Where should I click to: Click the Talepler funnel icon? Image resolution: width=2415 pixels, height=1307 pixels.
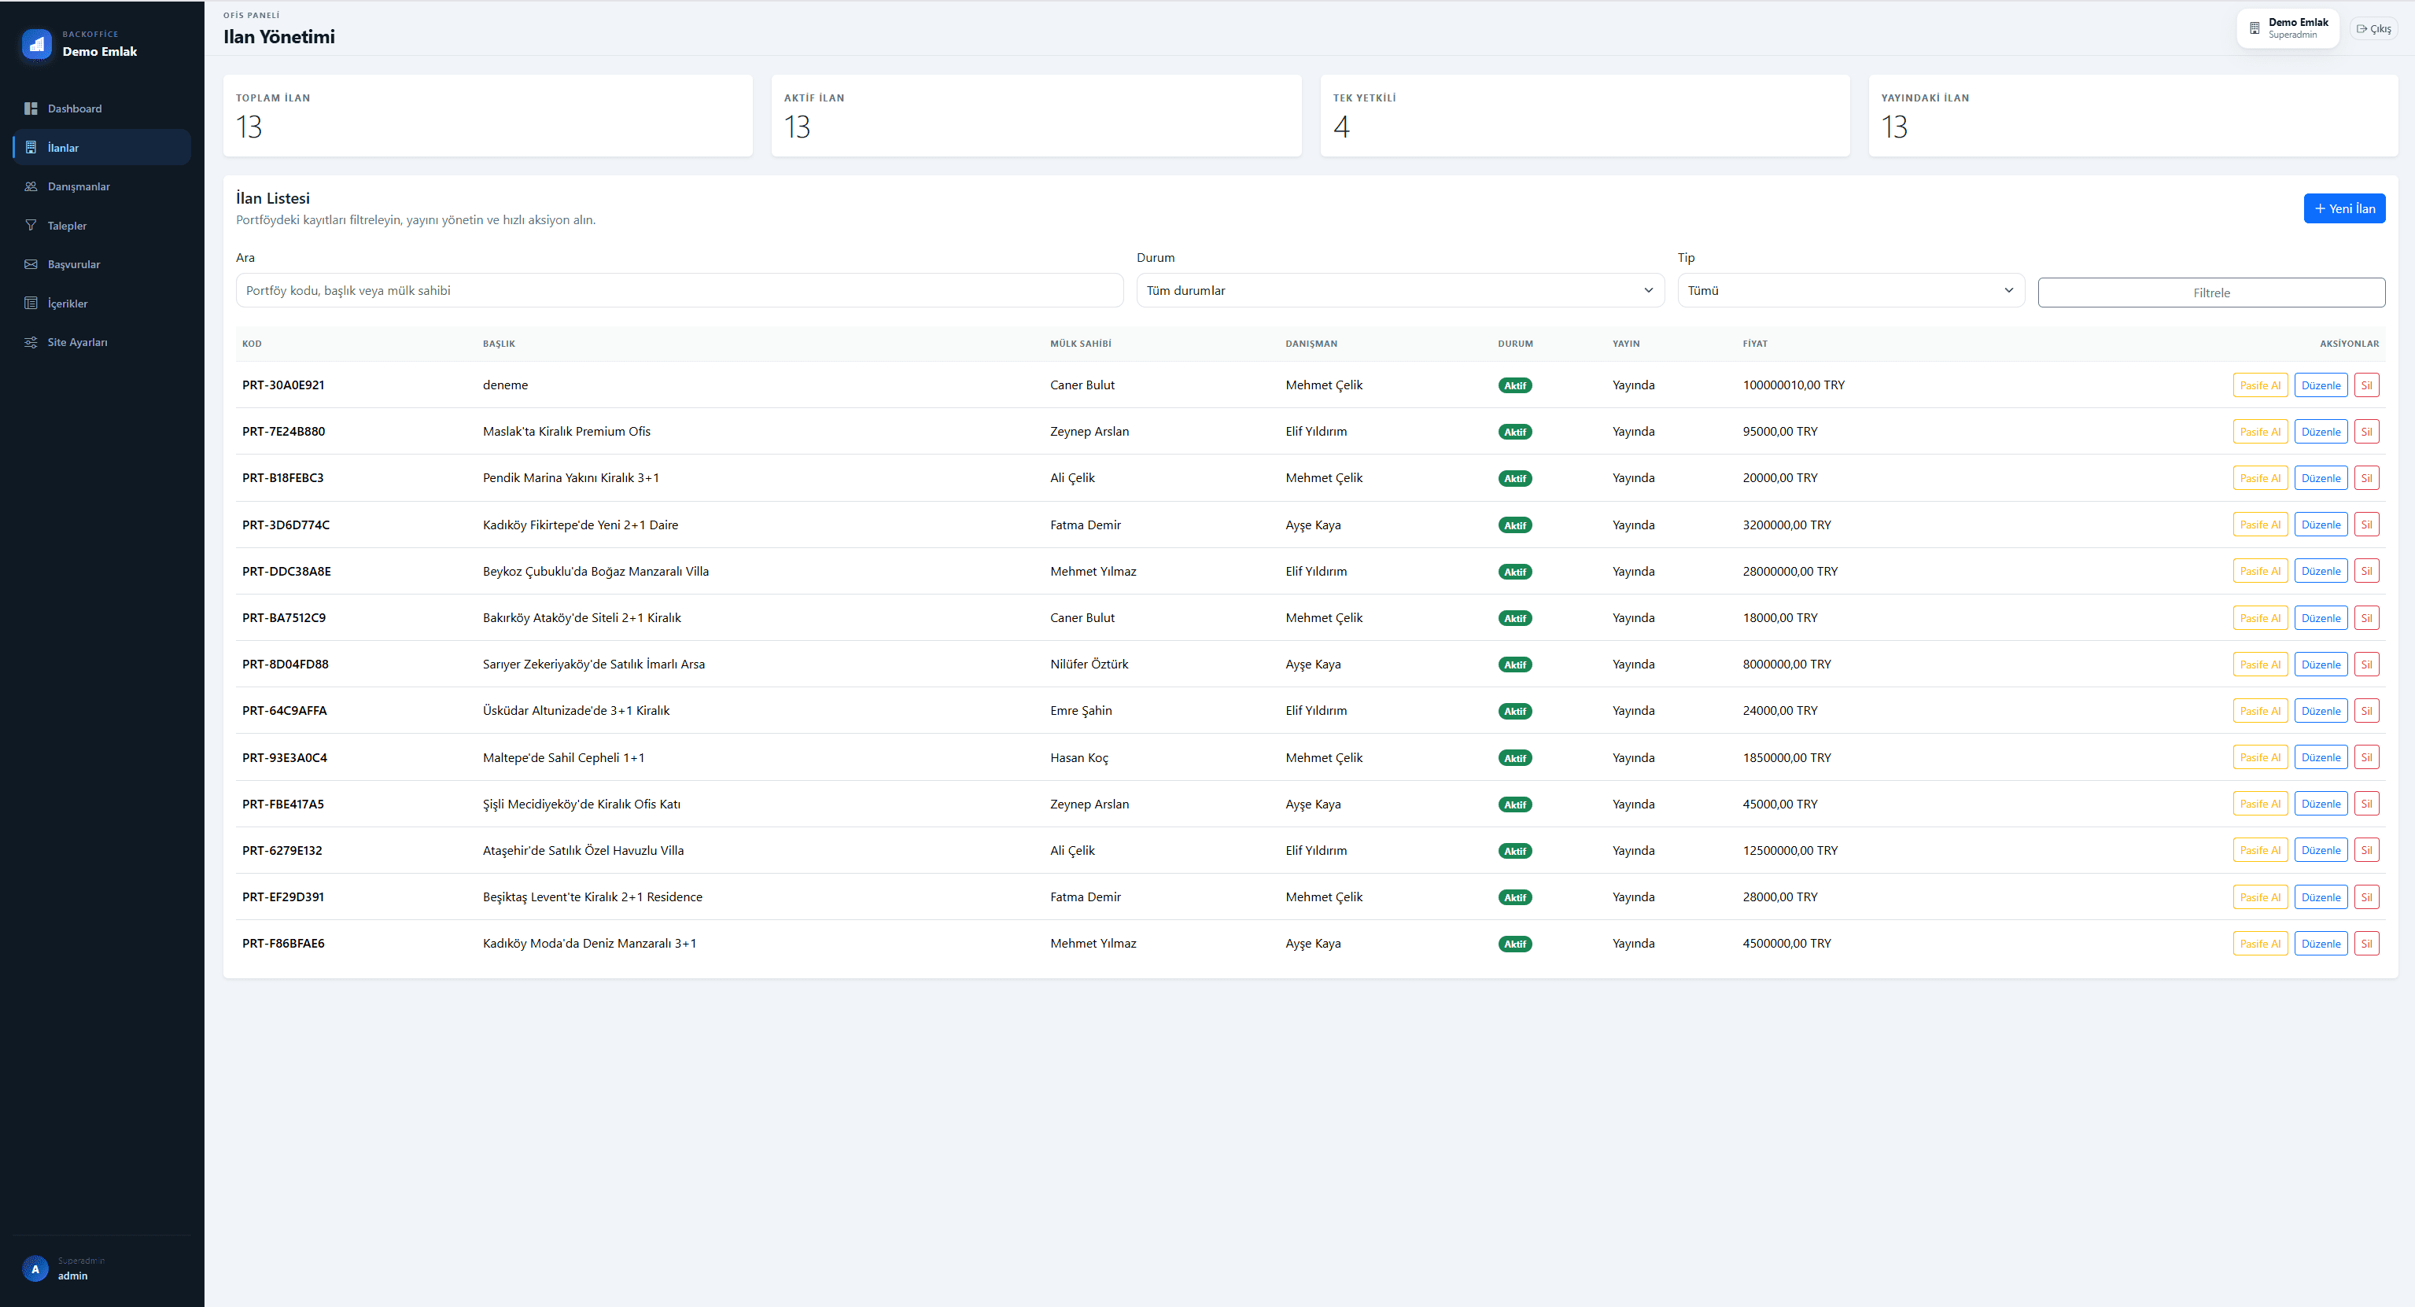(x=31, y=226)
